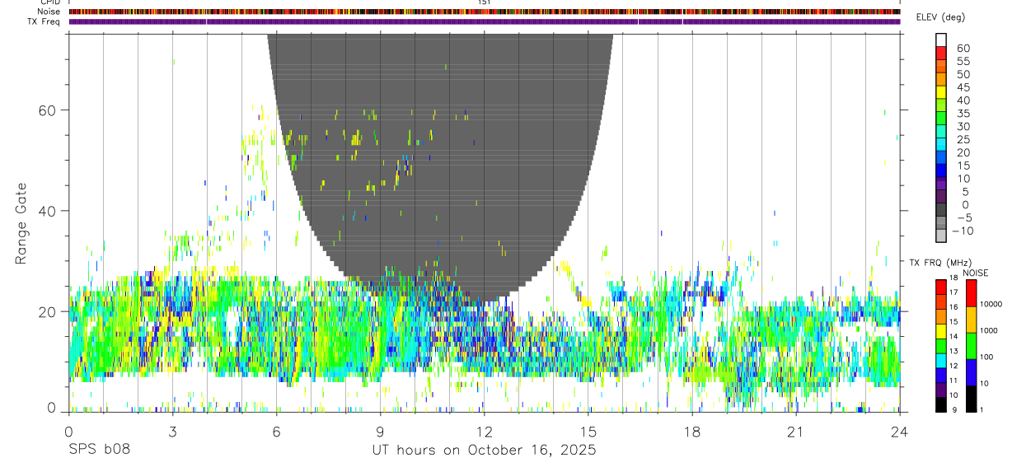Click the 16 value on TX FRQ scale
The width and height of the screenshot is (1012, 467).
[x=952, y=307]
